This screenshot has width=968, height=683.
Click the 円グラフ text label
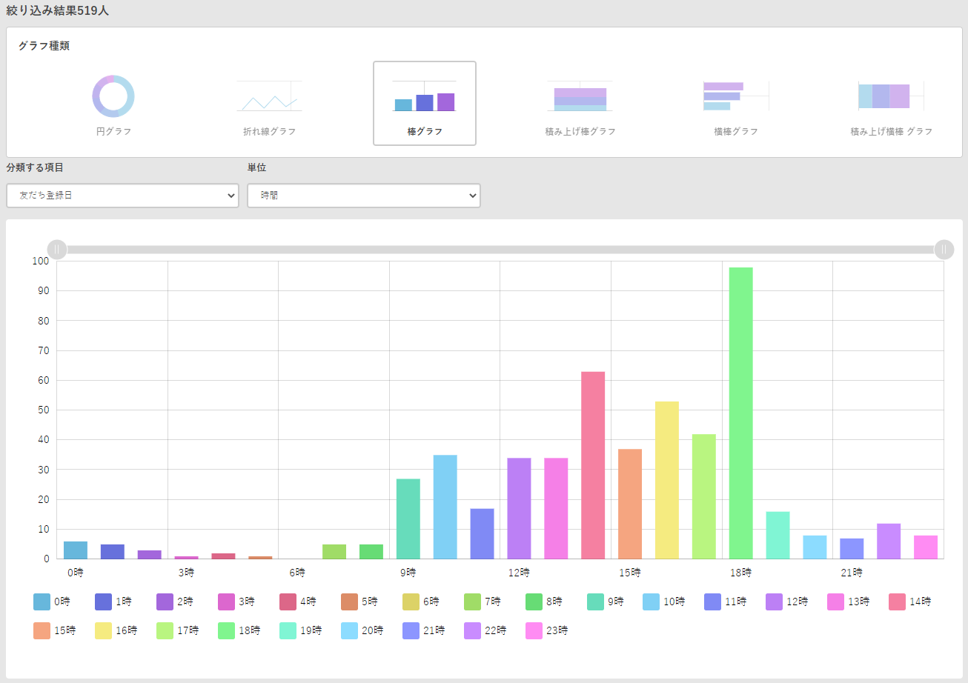coord(113,131)
